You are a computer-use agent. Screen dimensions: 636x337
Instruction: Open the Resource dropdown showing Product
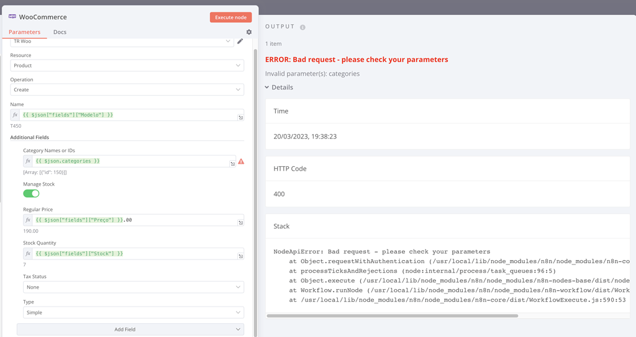[127, 66]
